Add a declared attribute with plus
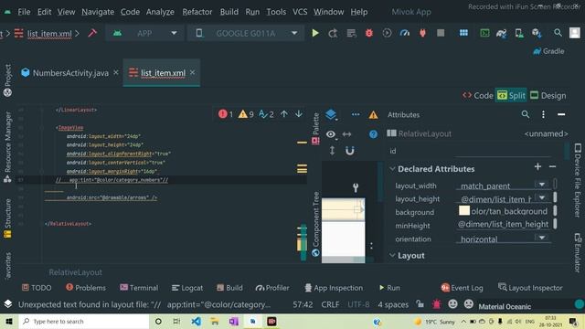Viewport: 585px width, 329px height. click(537, 166)
